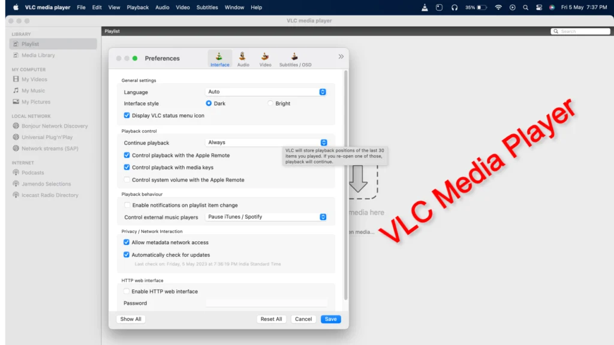The image size is (614, 345).
Task: Click the battery status icon
Action: [481, 7]
